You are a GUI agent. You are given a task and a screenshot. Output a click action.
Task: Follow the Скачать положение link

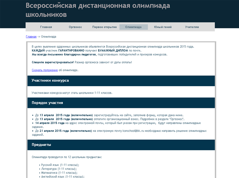click(45, 70)
